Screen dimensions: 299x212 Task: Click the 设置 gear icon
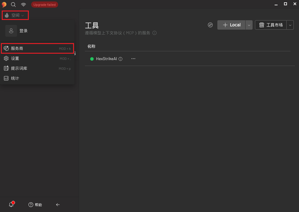(x=6, y=58)
